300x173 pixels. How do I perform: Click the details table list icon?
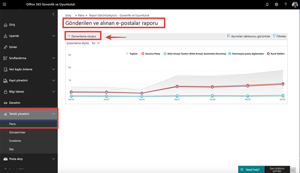coord(229,36)
